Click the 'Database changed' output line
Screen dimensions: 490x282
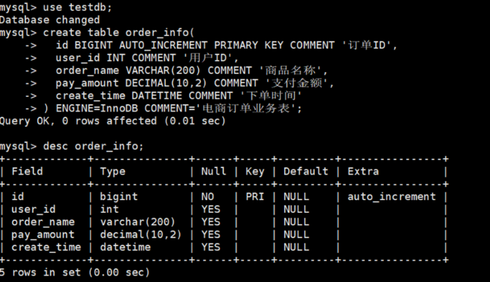[x=49, y=20]
